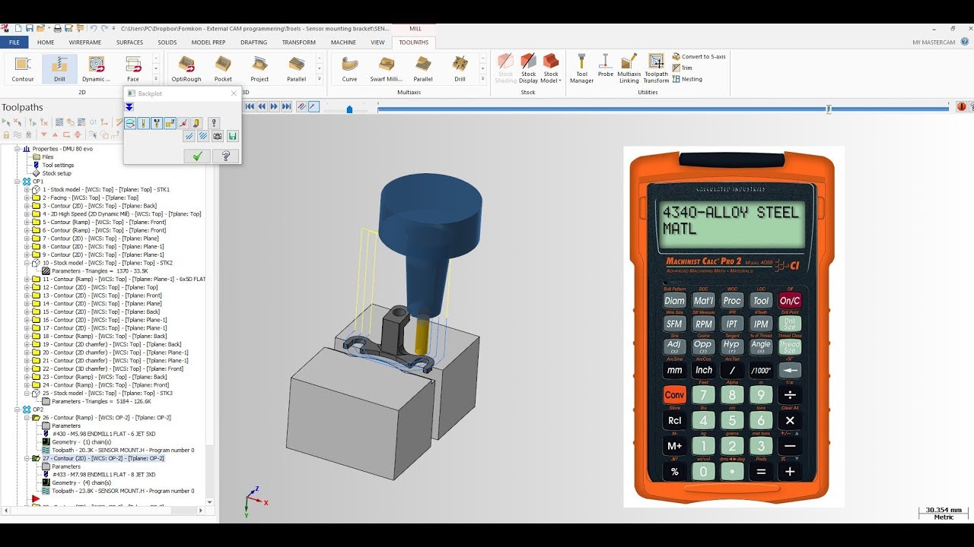Toggle Display with color codes in Backplot
This screenshot has height=547, width=974.
tap(130, 123)
